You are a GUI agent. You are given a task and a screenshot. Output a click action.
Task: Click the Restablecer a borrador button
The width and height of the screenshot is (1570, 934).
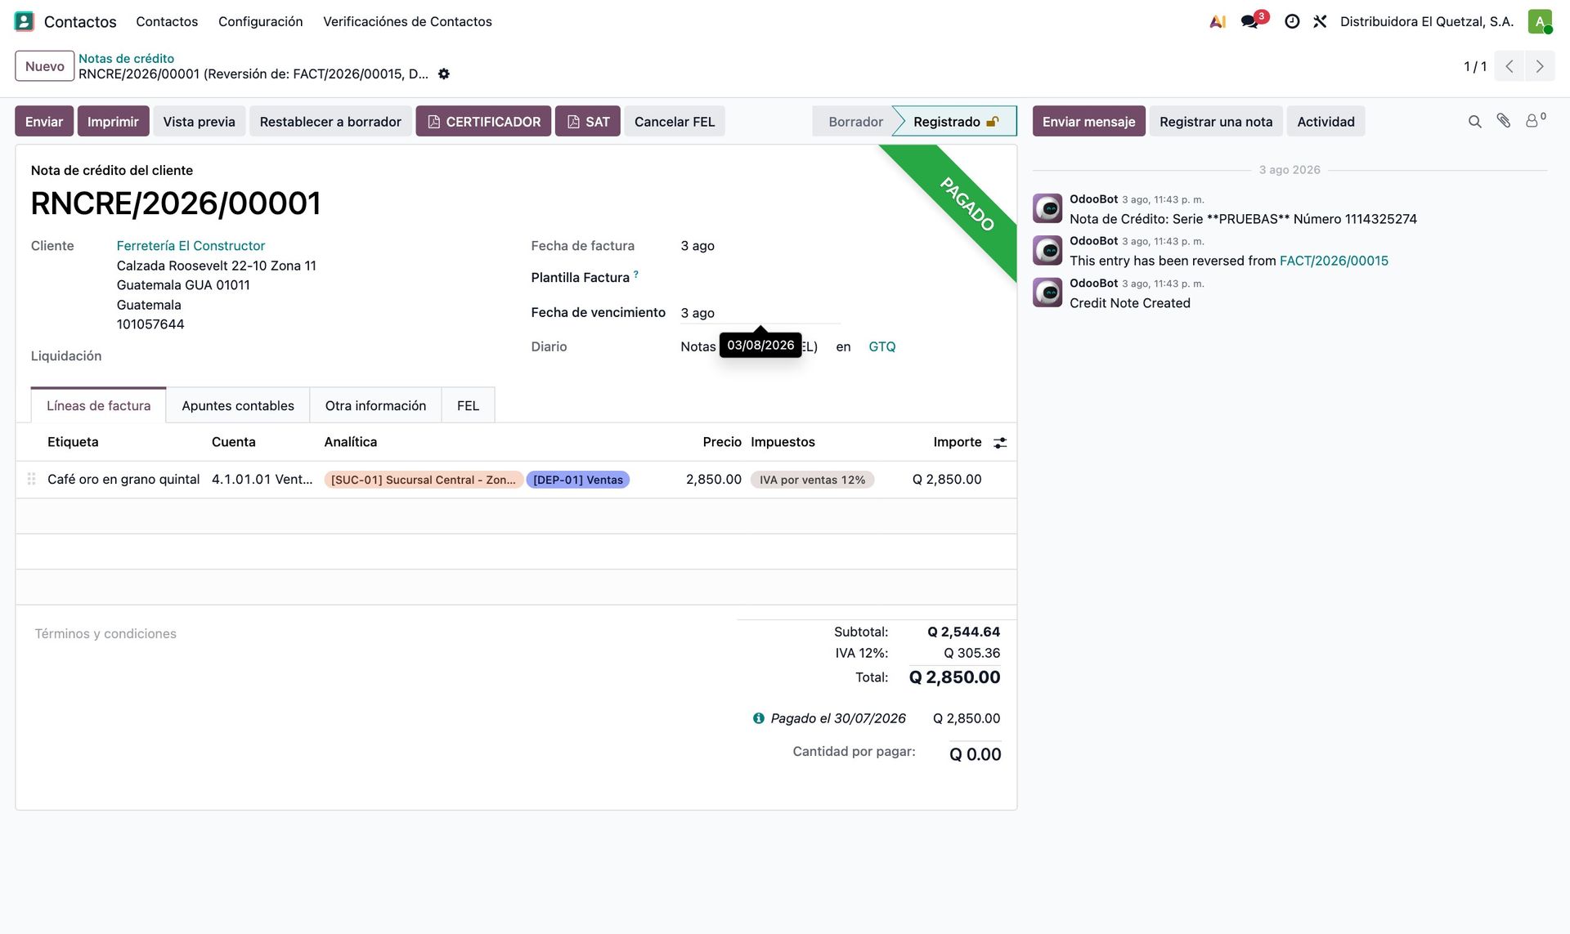click(330, 122)
